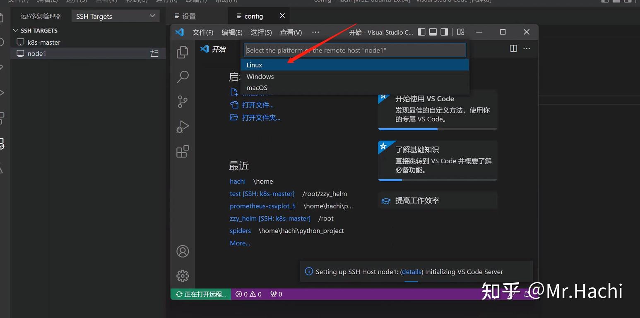Click inside the remote host platform input field
The image size is (640, 318).
354,50
